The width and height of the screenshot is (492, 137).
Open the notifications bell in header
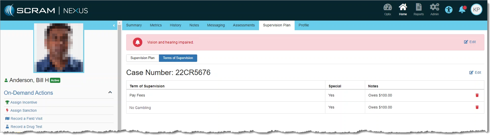[x=462, y=10]
